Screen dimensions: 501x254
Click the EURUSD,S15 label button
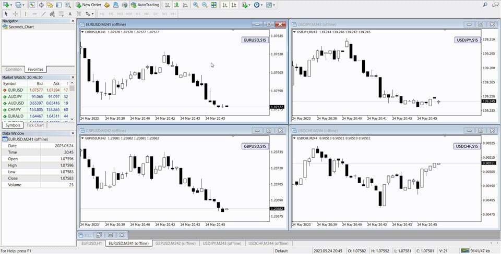[x=256, y=40]
